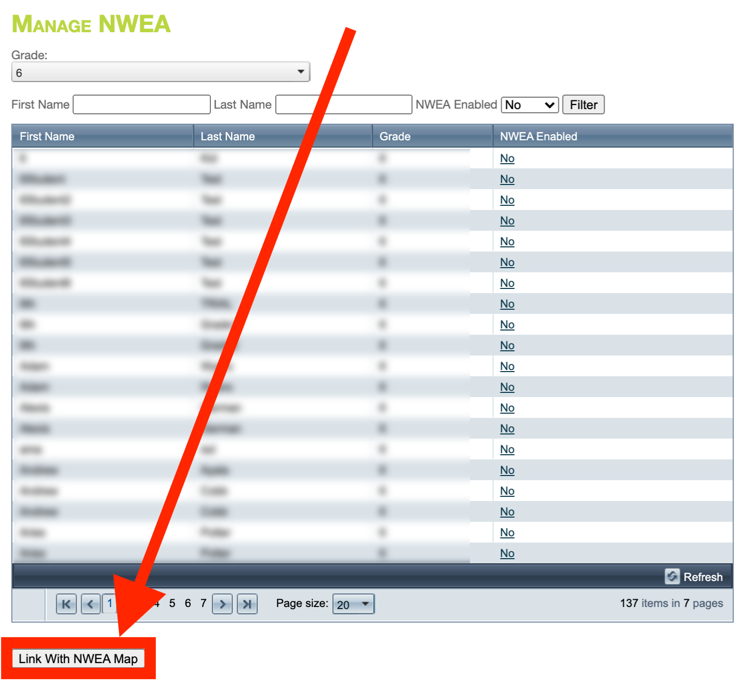Select page 6 in the pager
The image size is (749, 686).
(188, 603)
